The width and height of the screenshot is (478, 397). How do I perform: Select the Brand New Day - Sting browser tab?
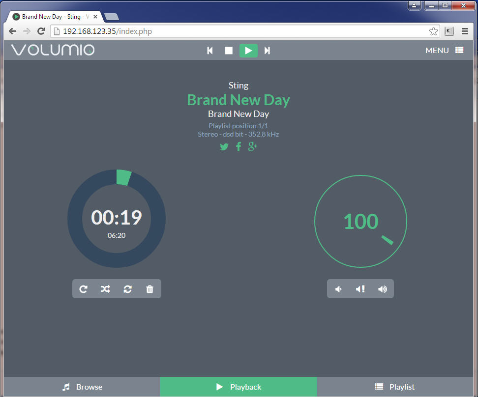point(55,17)
